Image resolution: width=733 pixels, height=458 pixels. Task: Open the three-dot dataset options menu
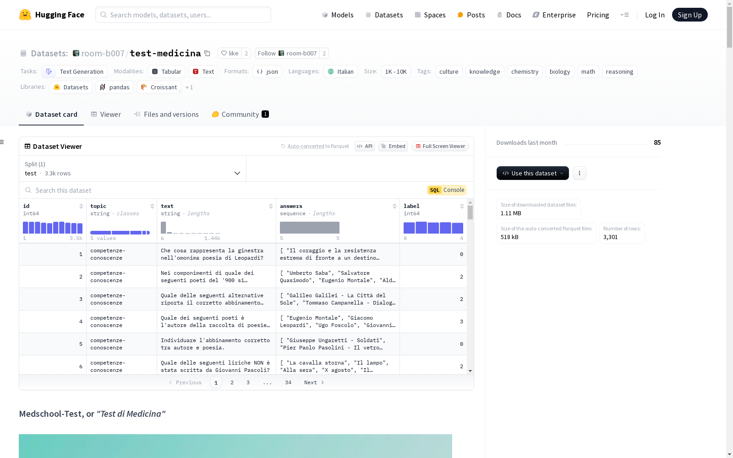[x=580, y=173]
